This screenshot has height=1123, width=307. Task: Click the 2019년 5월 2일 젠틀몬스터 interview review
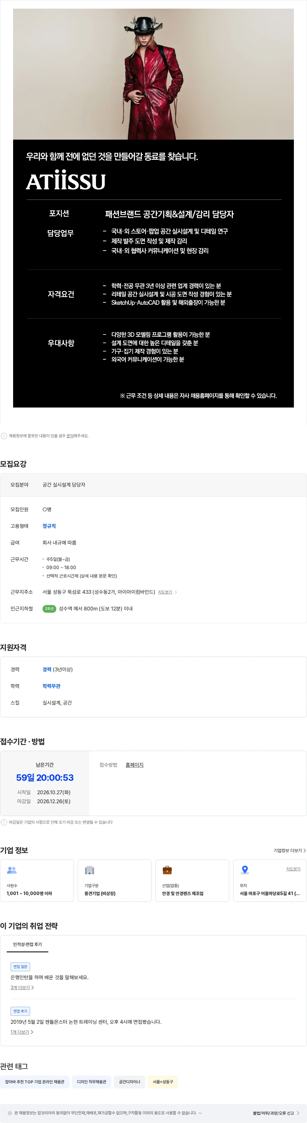coord(86,1022)
